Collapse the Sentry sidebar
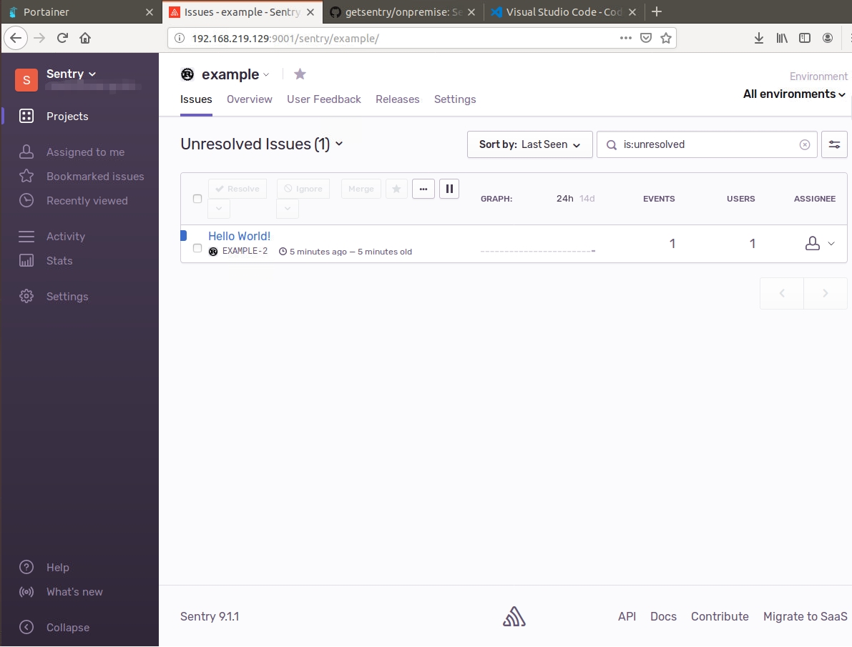This screenshot has width=852, height=647. [x=54, y=628]
